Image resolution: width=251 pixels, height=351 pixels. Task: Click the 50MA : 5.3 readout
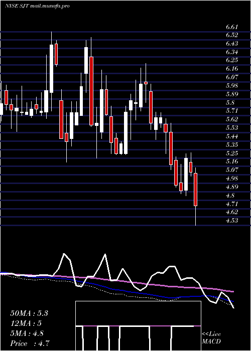pos(29,313)
